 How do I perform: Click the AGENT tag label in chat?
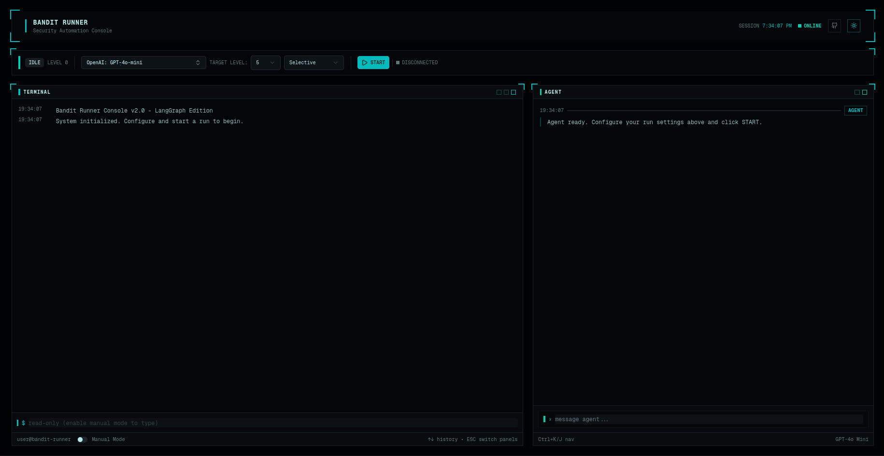point(855,111)
